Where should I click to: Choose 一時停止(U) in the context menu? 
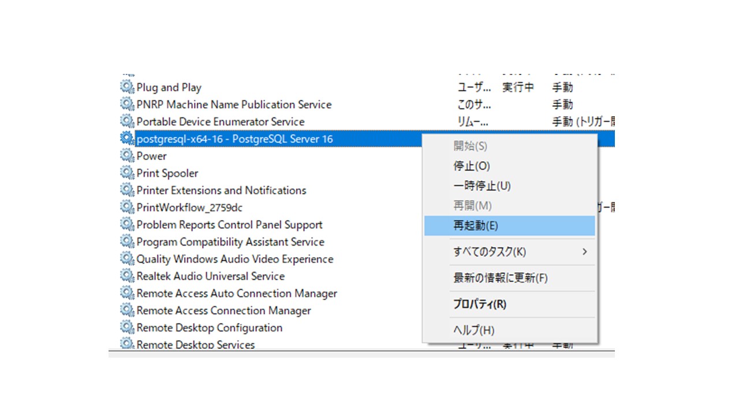pyautogui.click(x=509, y=186)
